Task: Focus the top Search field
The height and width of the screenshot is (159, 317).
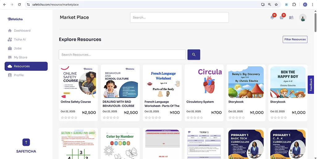Action: 180,18
